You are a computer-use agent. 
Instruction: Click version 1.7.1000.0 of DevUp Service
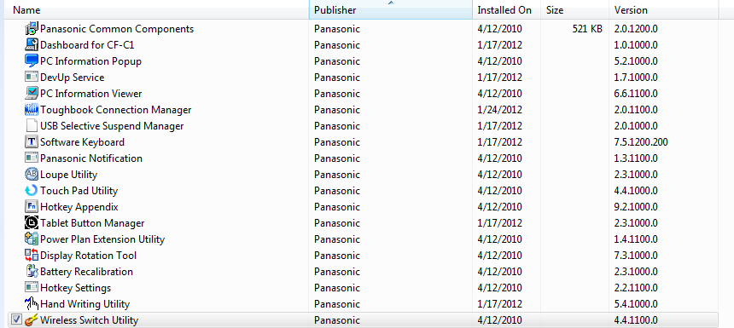636,77
